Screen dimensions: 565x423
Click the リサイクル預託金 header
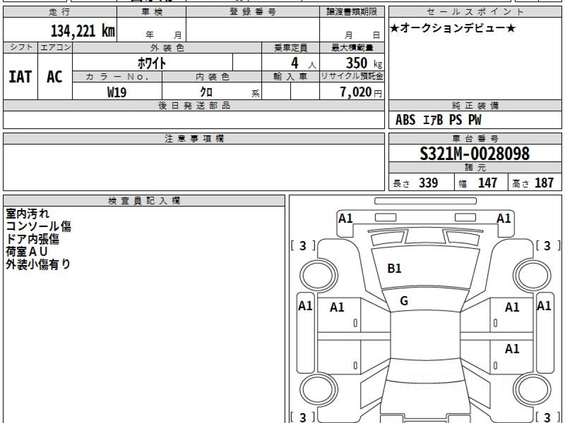(x=352, y=77)
